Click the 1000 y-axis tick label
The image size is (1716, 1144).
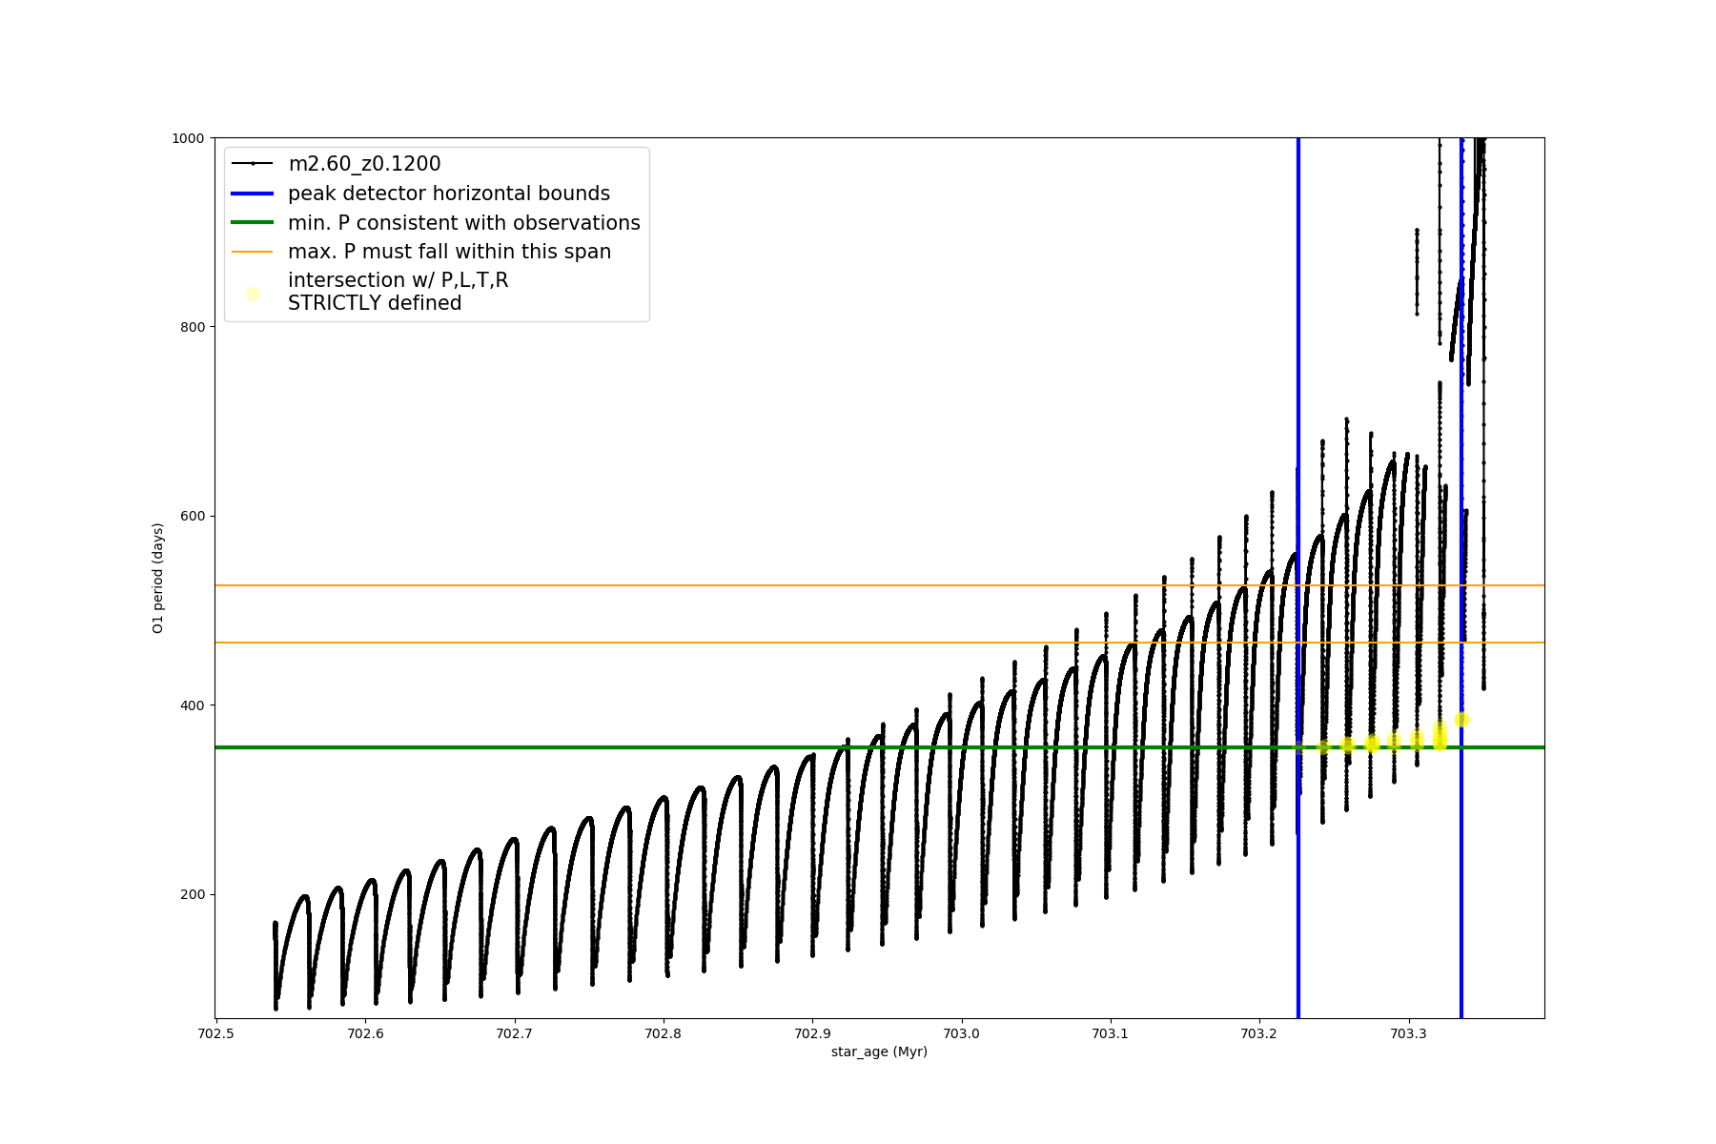point(188,138)
